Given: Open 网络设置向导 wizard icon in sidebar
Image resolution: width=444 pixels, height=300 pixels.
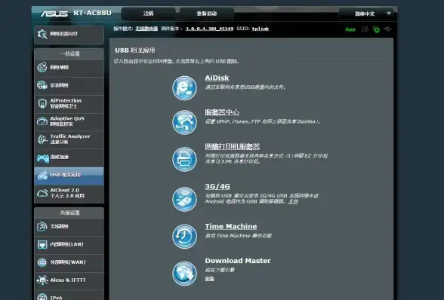Looking at the screenshot, I should click(42, 34).
